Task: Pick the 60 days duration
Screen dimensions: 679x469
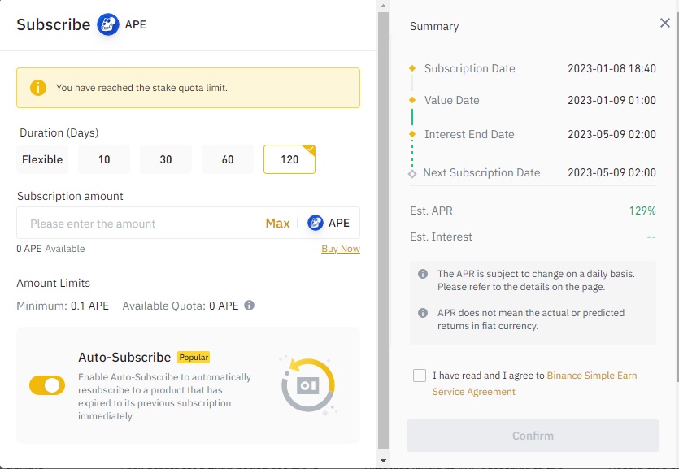Action: click(228, 159)
